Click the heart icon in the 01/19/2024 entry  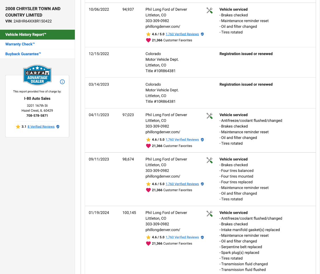[148, 243]
